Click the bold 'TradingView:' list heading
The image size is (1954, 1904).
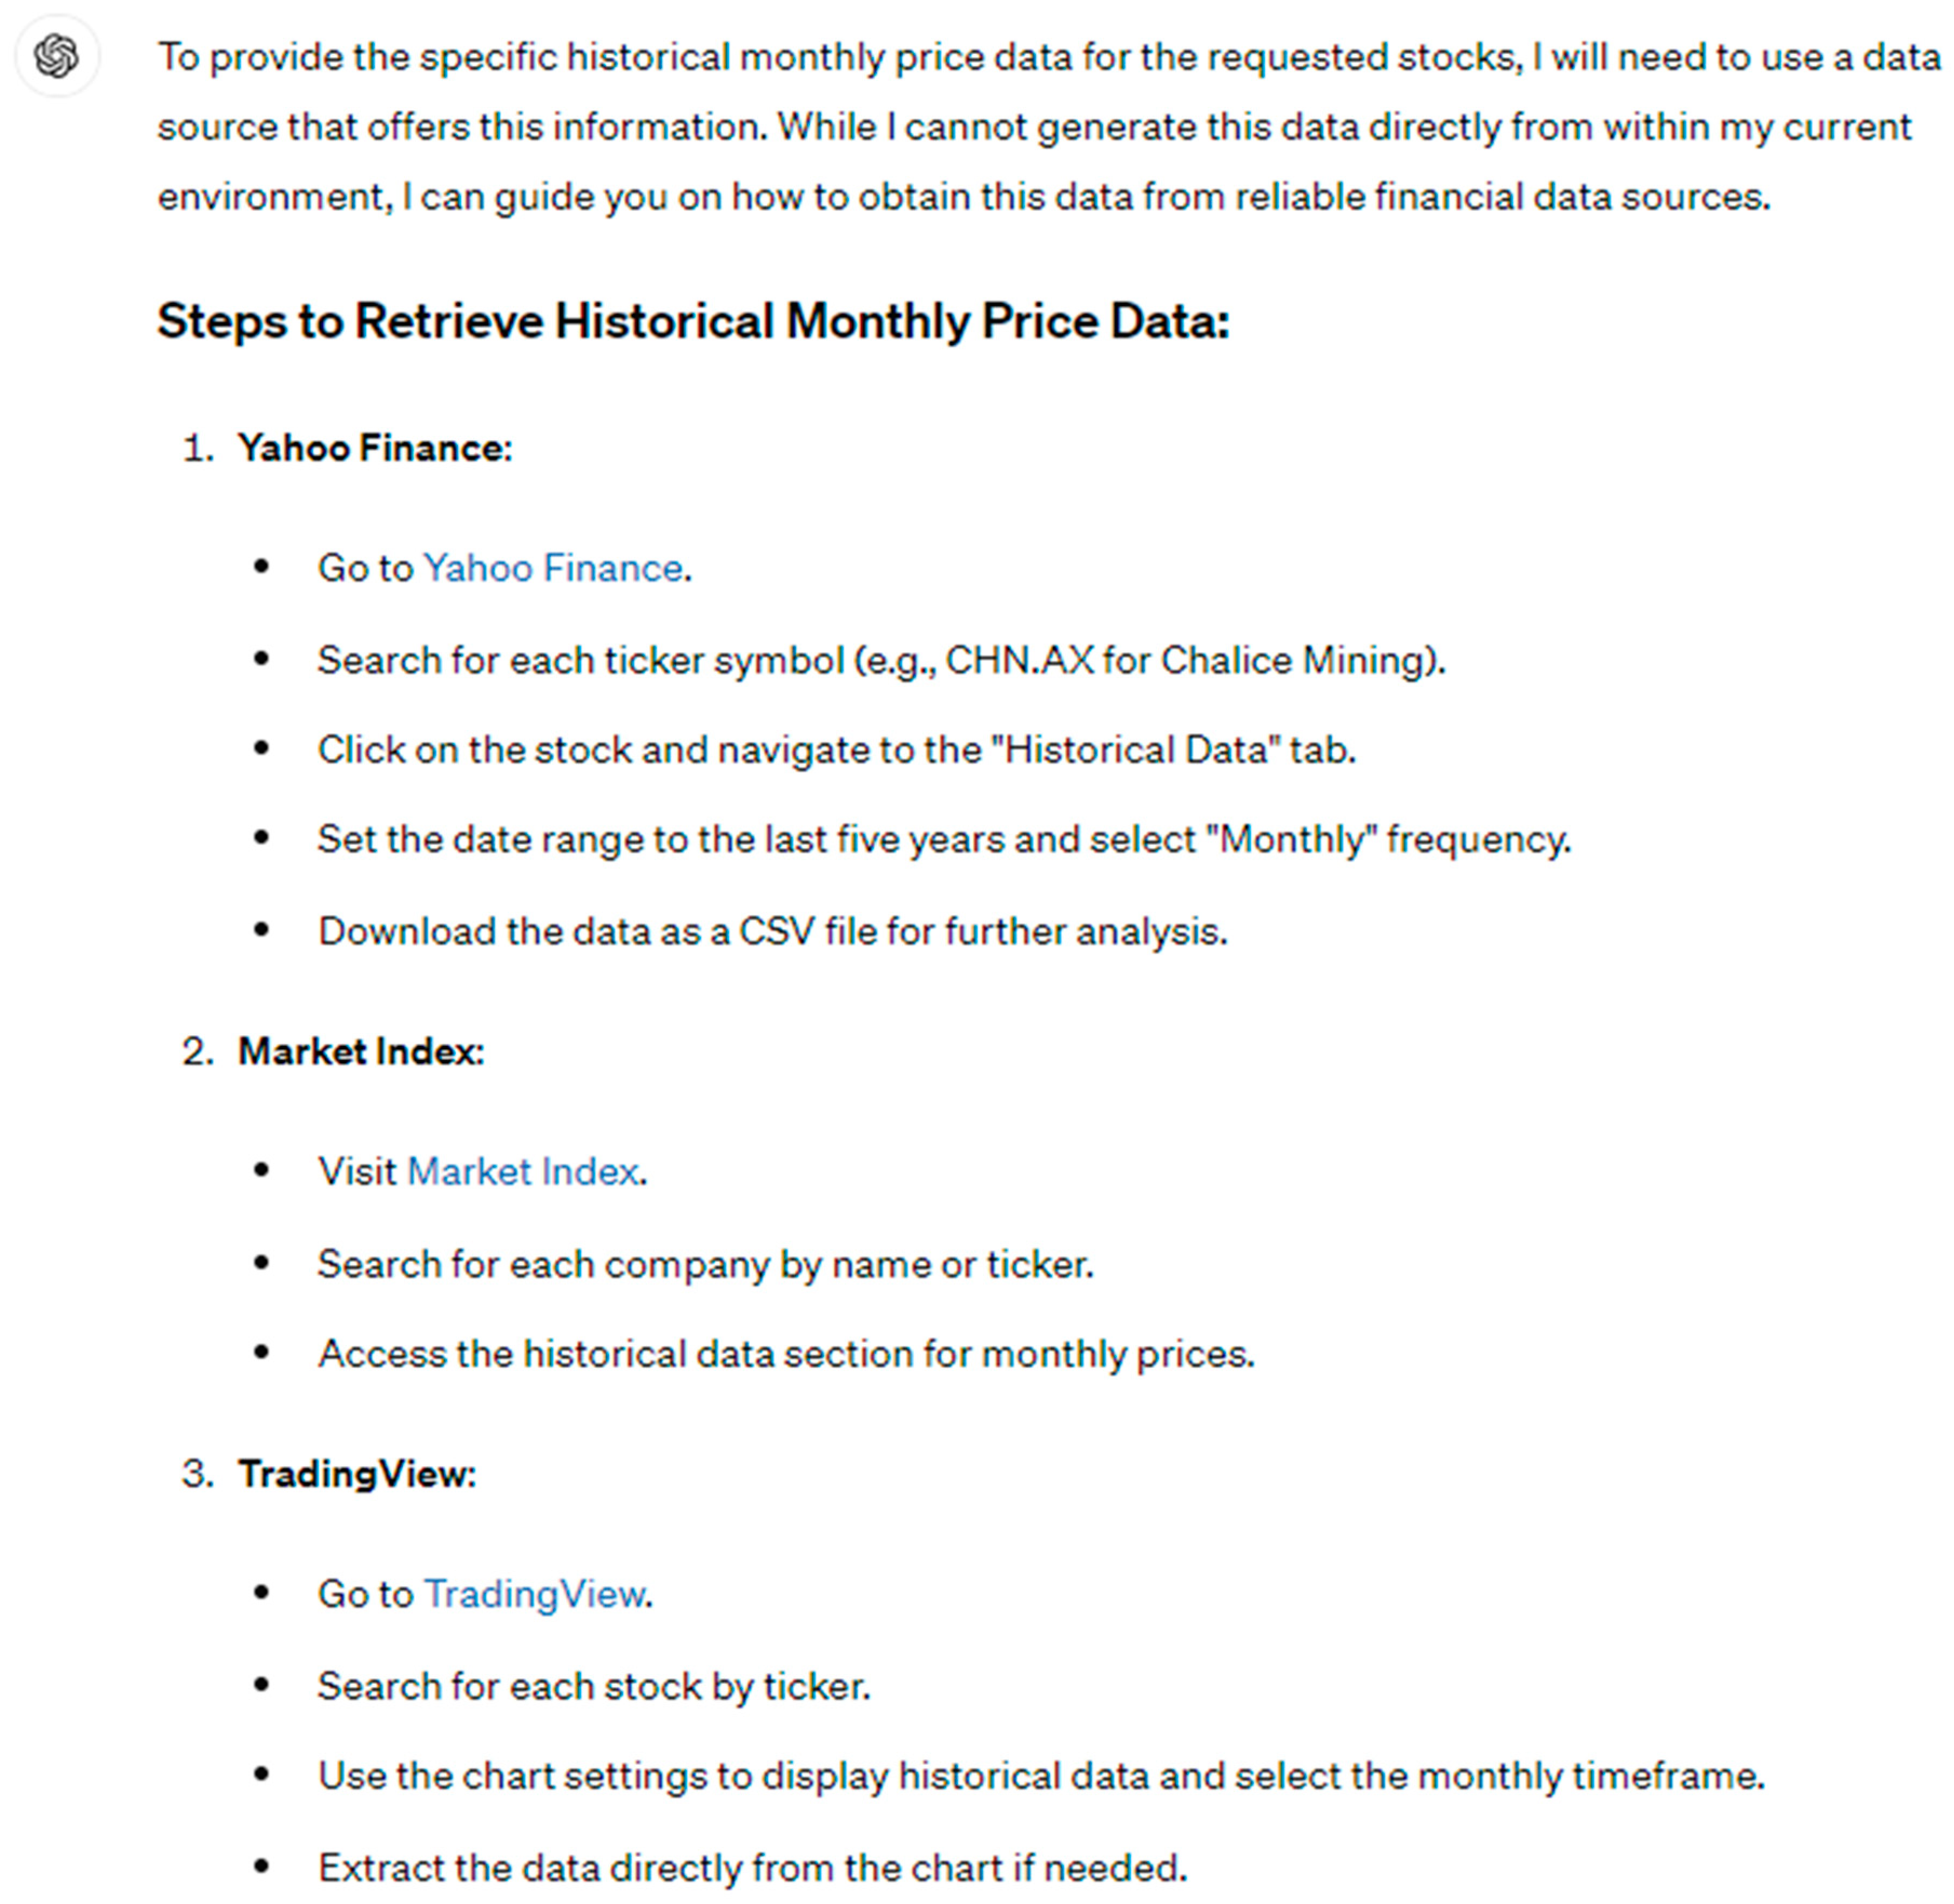pyautogui.click(x=356, y=1474)
